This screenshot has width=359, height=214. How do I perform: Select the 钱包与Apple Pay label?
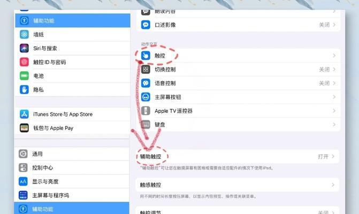54,128
